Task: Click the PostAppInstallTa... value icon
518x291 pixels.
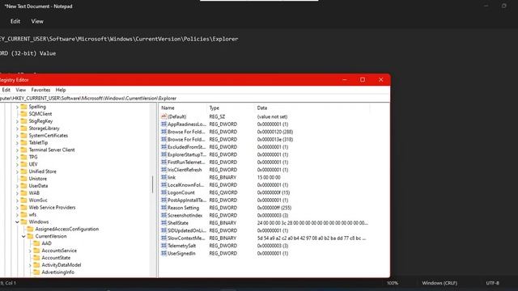Action: [163, 200]
